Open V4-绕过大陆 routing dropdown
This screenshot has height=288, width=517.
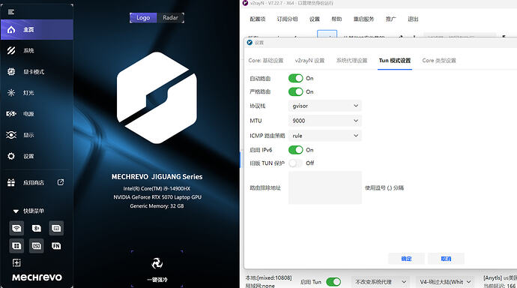click(445, 282)
